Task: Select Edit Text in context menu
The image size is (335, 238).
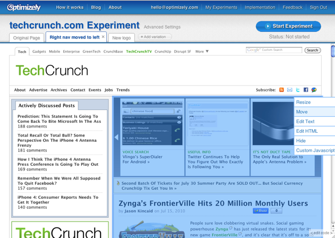Action: pyautogui.click(x=314, y=121)
